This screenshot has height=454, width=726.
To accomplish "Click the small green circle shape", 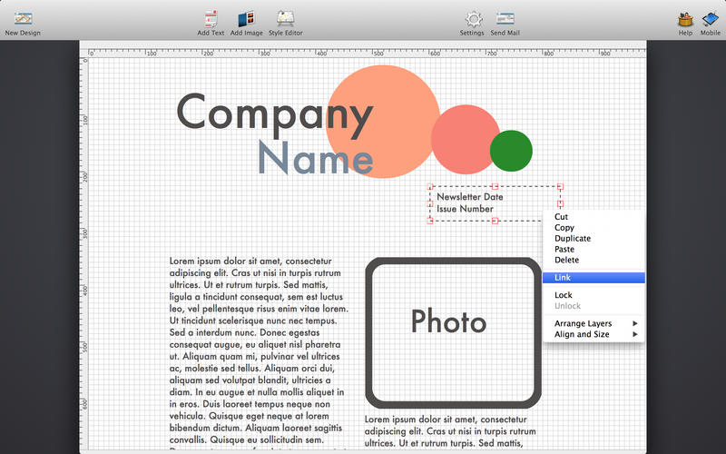I will pyautogui.click(x=511, y=151).
